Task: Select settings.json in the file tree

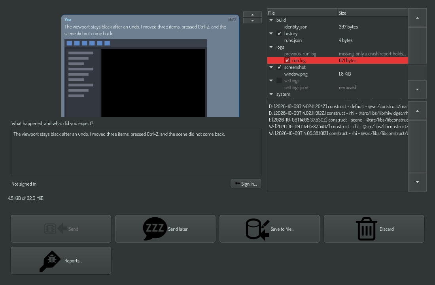Action: 296,87
